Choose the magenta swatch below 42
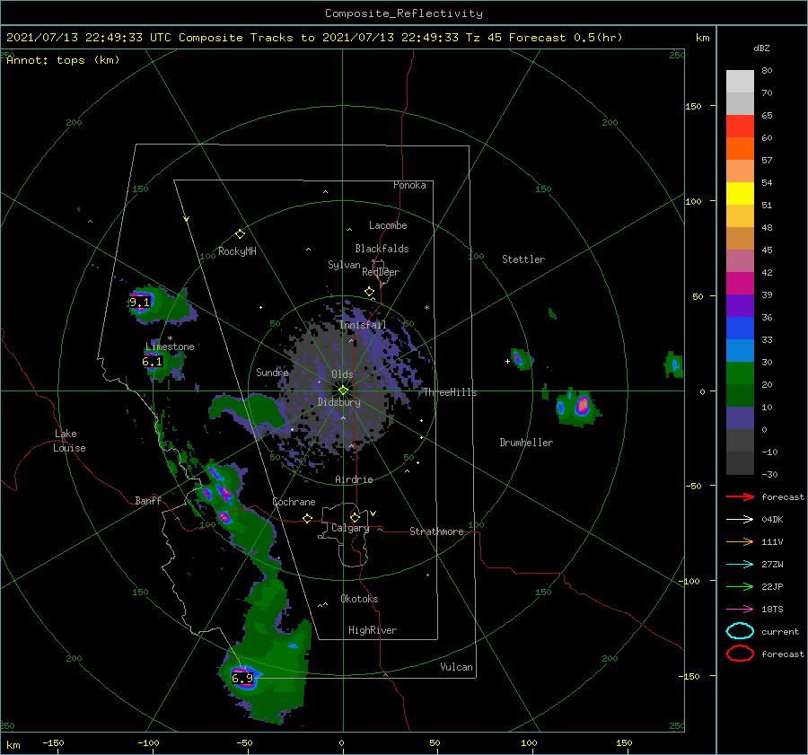The height and width of the screenshot is (755, 808). click(x=740, y=283)
